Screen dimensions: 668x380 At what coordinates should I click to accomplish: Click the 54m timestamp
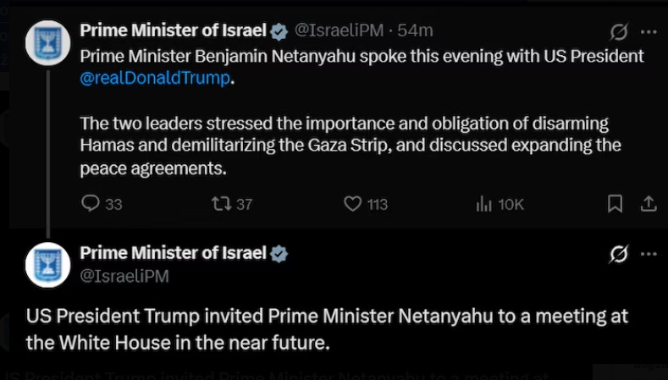click(416, 31)
